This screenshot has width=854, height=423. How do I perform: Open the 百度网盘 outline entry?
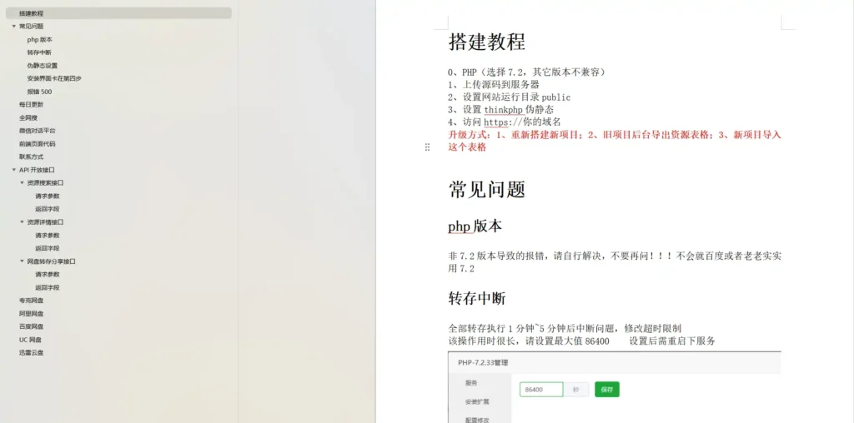(x=31, y=326)
